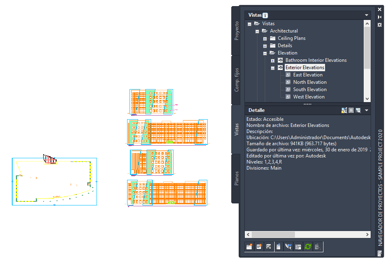Click the West Elevation view icon
Image resolution: width=389 pixels, height=262 pixels.
288,97
